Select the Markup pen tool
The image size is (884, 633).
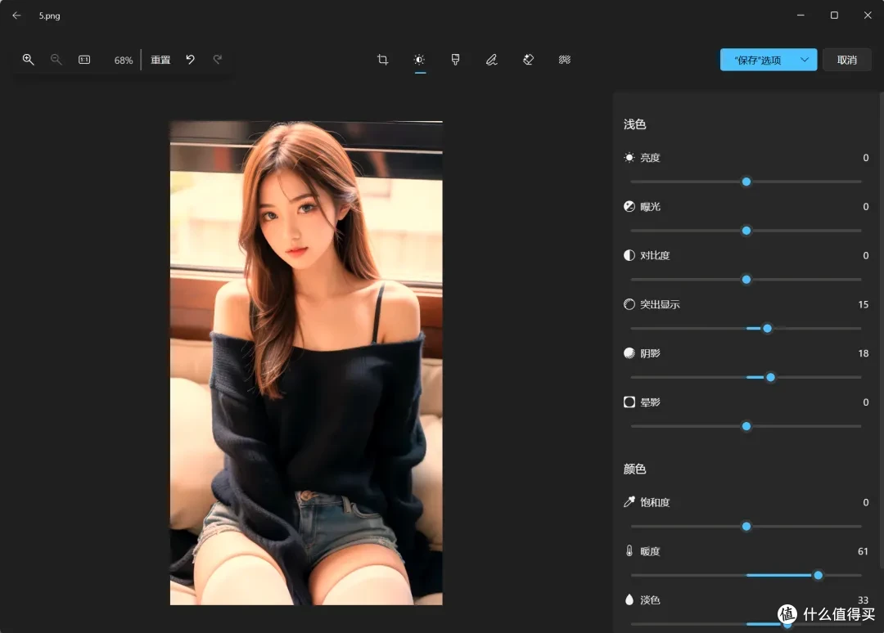pos(492,60)
